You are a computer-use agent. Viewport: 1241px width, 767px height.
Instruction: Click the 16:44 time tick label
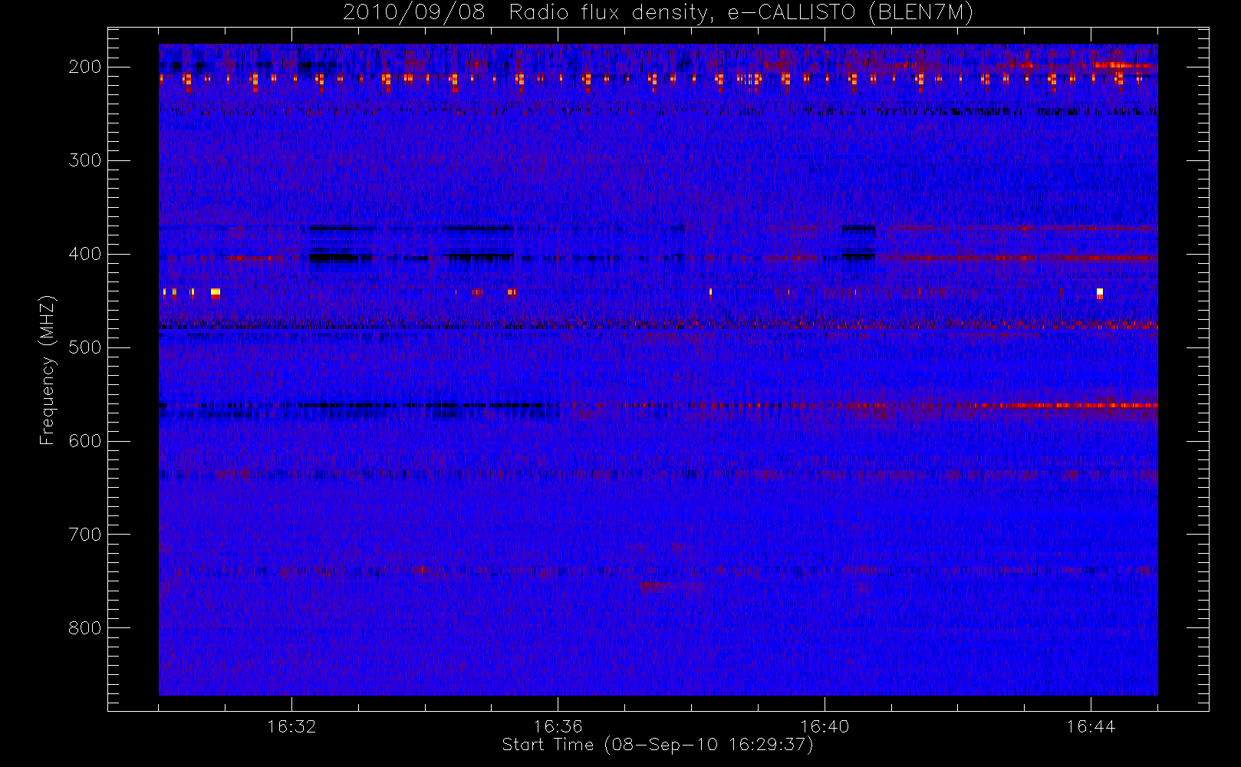[x=1091, y=726]
